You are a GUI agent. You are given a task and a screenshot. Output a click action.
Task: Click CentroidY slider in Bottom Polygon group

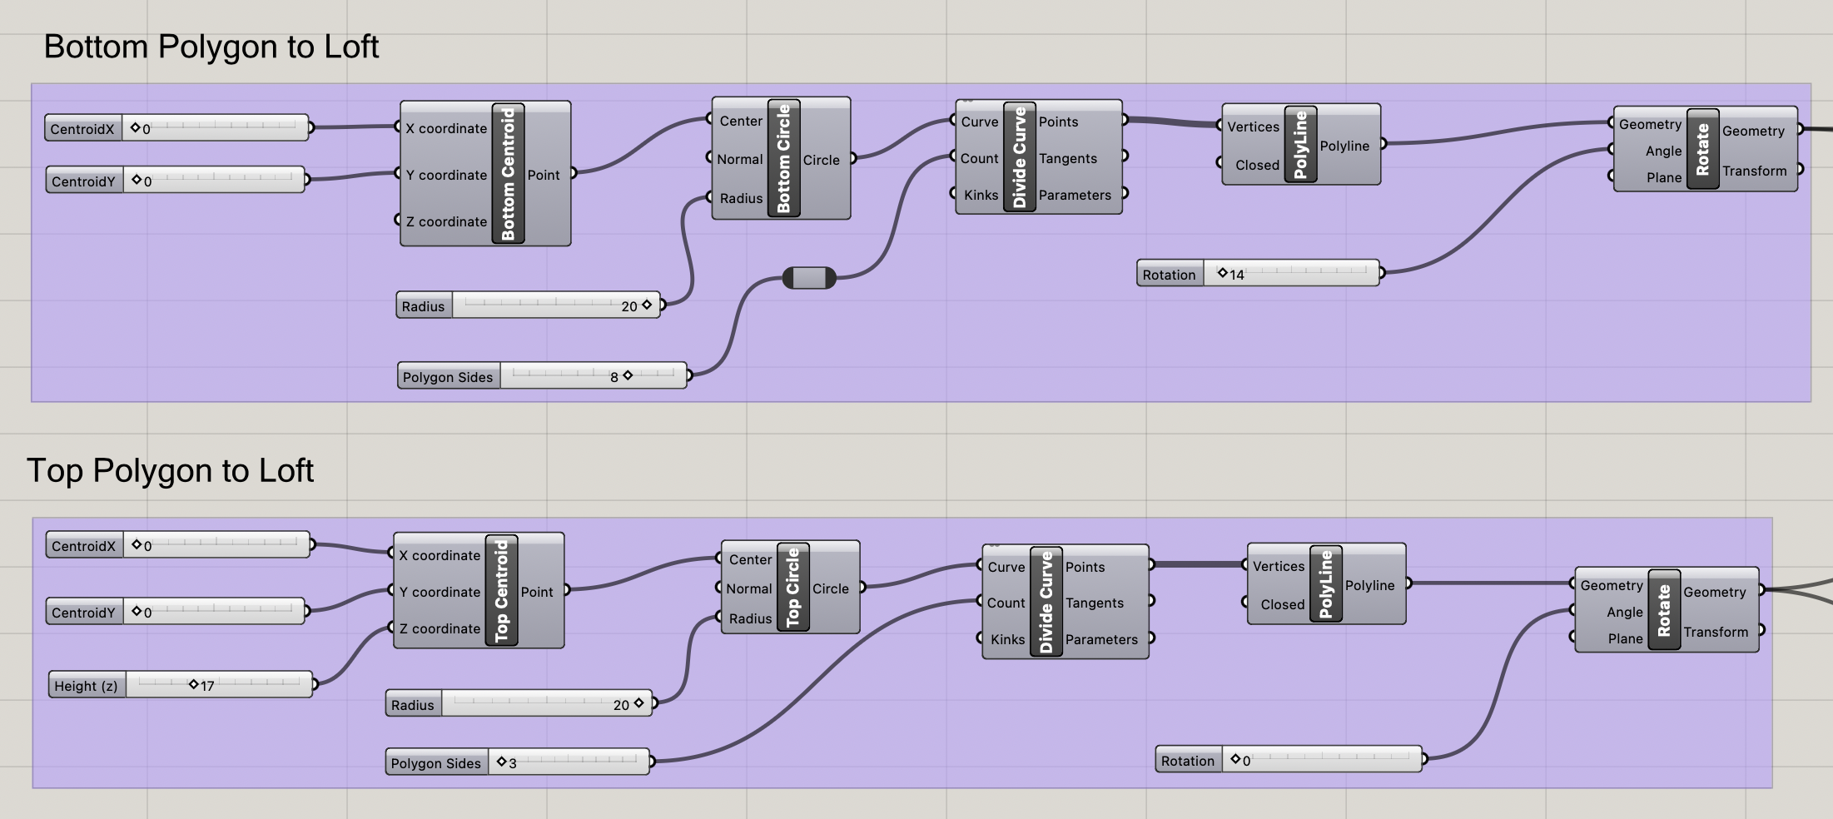point(176,181)
